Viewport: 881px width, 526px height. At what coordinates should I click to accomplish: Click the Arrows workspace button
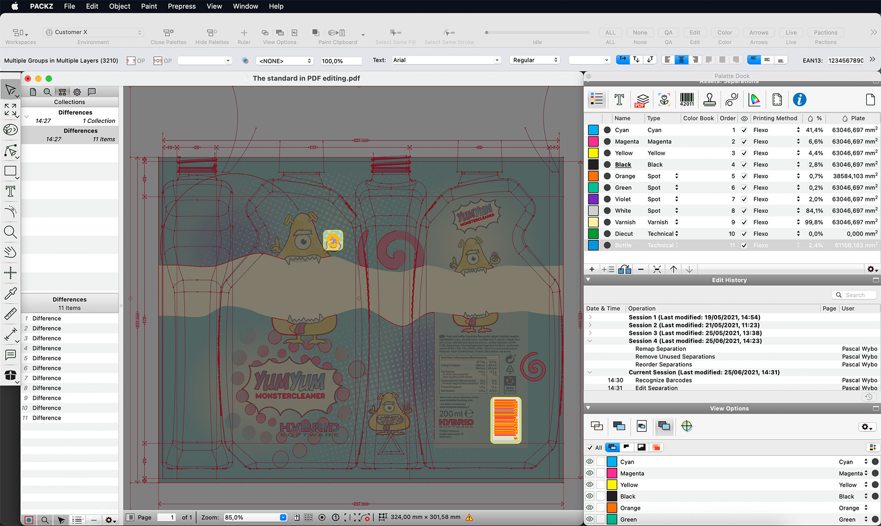pyautogui.click(x=758, y=33)
